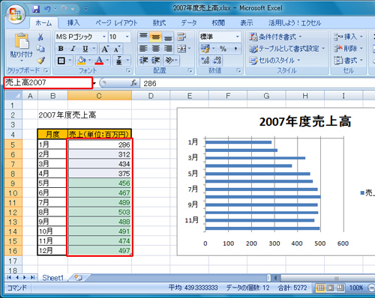This screenshot has height=298, width=375.
Task: Toggle bold formatting
Action: coord(61,49)
